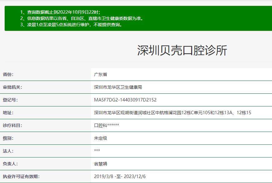This screenshot has width=272, height=183.
Task: Click the responsible person name 翁慧娟
Action: click(x=101, y=164)
